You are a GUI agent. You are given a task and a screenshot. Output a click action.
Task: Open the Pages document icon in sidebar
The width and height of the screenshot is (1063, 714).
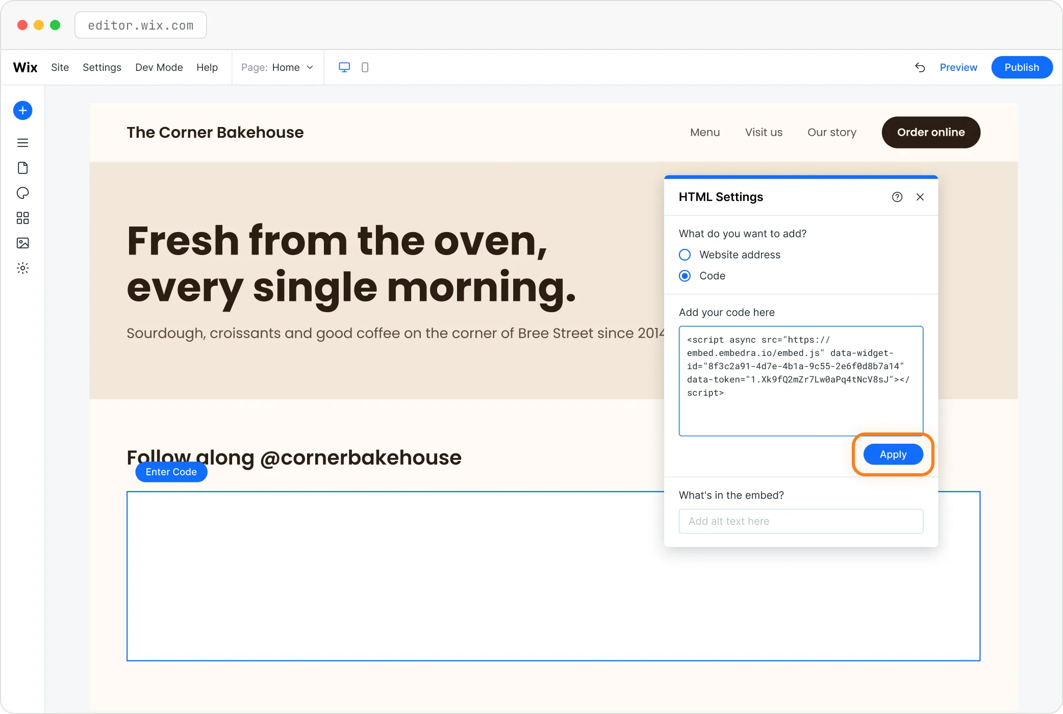pos(22,168)
